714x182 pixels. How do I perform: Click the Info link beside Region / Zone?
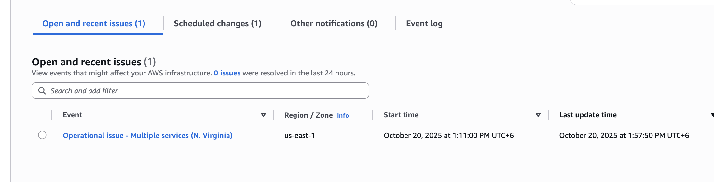tap(343, 116)
